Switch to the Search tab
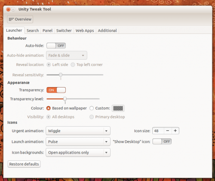Screen dimensions: 215x181 click(33, 30)
